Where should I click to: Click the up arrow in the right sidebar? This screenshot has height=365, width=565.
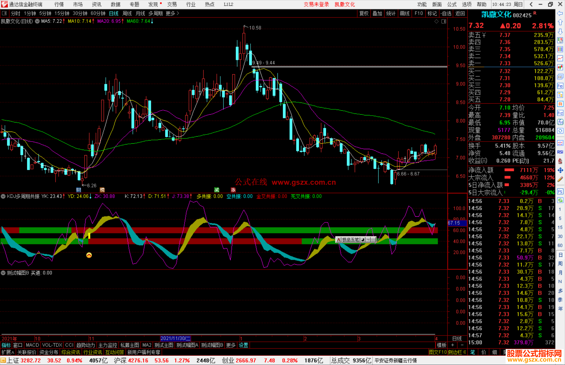(560, 23)
